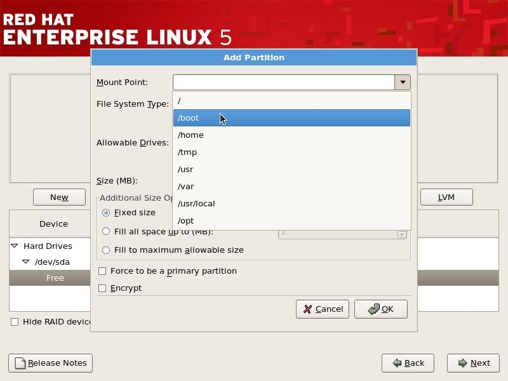Select Fill all space up to (MB)

106,231
